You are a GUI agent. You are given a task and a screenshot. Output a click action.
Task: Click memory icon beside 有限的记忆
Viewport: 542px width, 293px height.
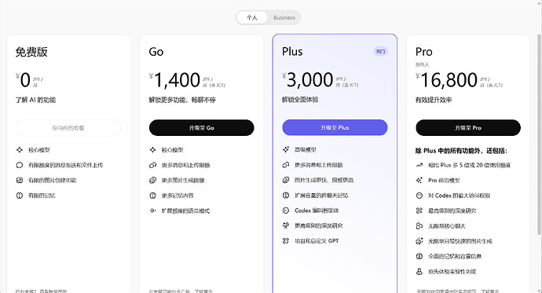pyautogui.click(x=20, y=196)
